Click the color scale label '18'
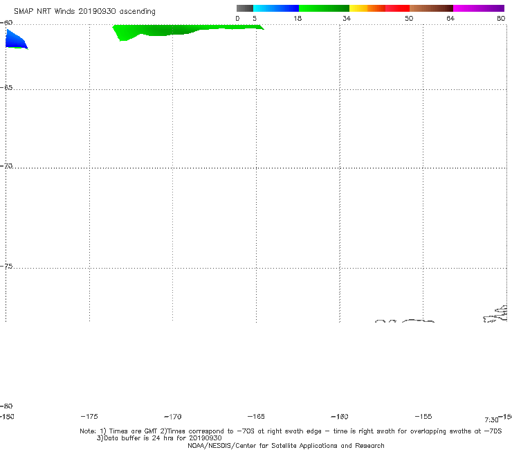 (x=298, y=18)
